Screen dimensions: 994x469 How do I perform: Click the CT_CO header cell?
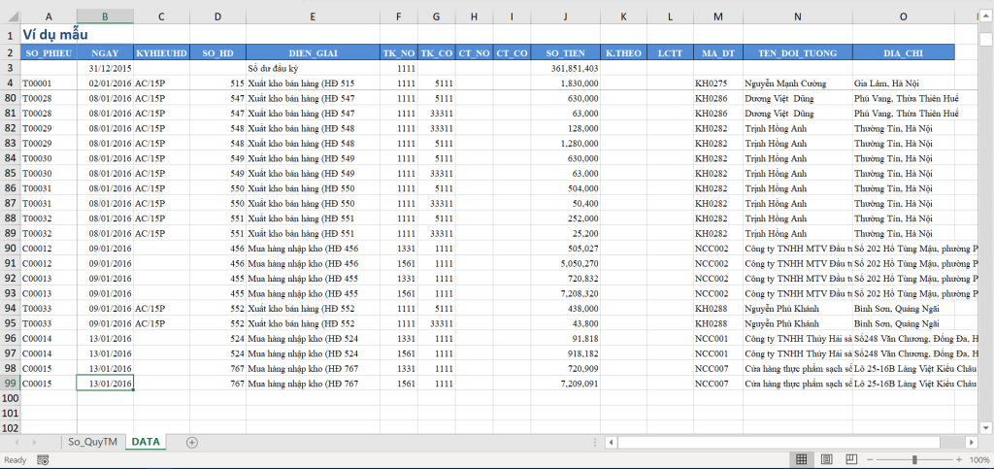pos(512,53)
